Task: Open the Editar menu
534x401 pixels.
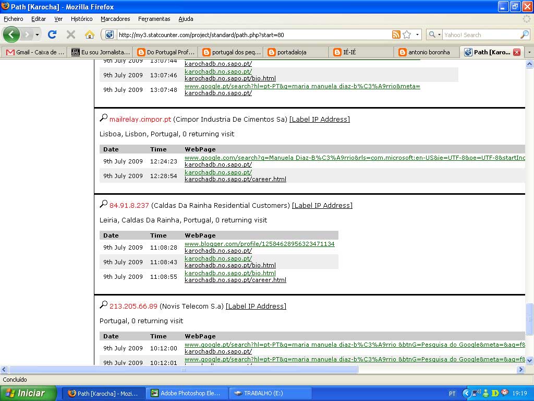Action: point(39,19)
